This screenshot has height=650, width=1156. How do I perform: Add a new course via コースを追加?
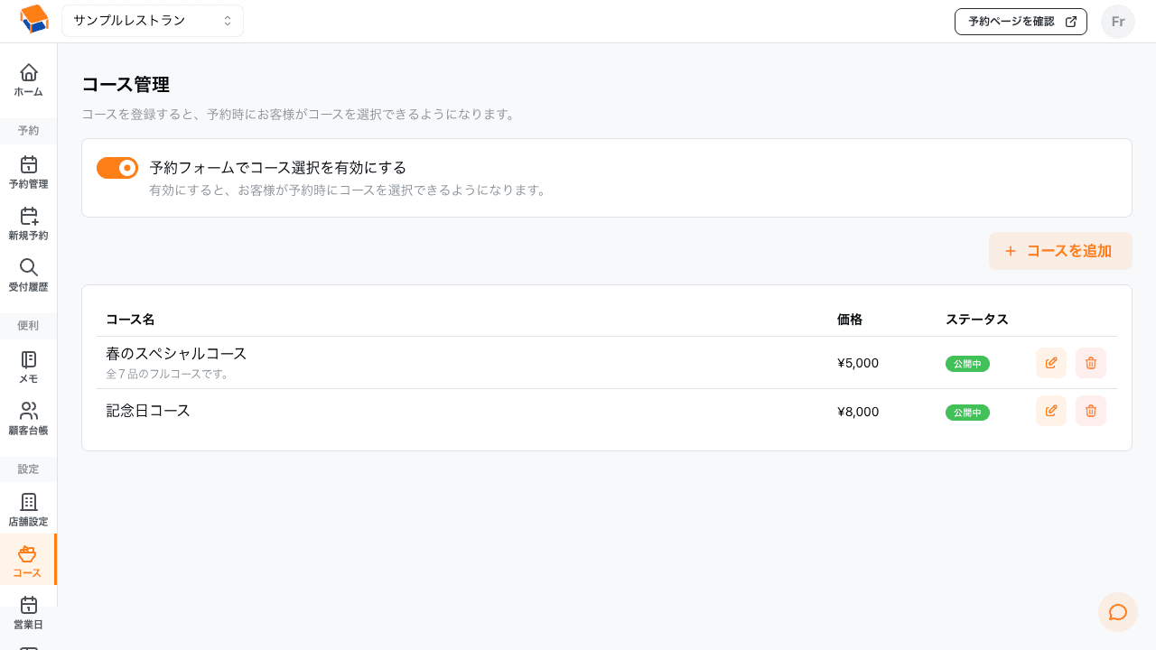[x=1060, y=251]
